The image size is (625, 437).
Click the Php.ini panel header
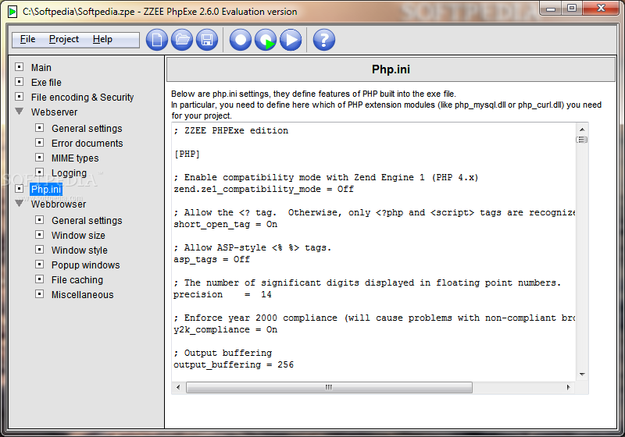(391, 69)
